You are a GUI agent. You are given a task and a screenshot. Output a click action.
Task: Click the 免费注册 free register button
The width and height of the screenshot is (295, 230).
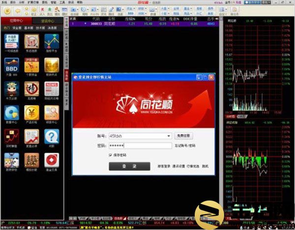pyautogui.click(x=183, y=136)
